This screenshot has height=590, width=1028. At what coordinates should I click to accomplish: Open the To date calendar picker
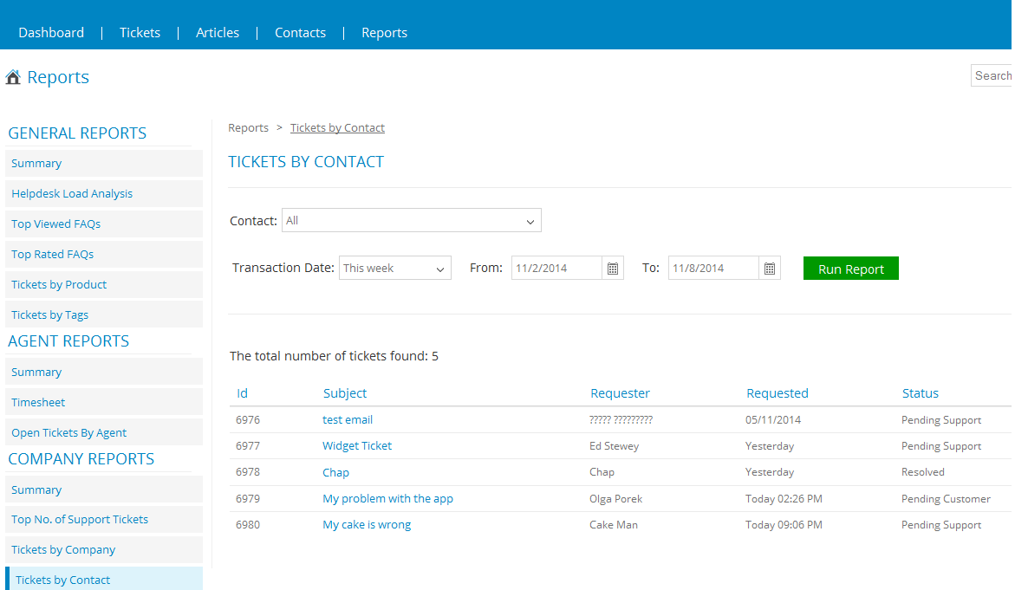[770, 268]
